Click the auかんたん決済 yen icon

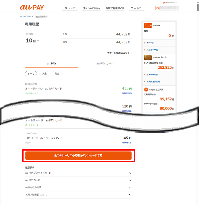[x=146, y=89]
